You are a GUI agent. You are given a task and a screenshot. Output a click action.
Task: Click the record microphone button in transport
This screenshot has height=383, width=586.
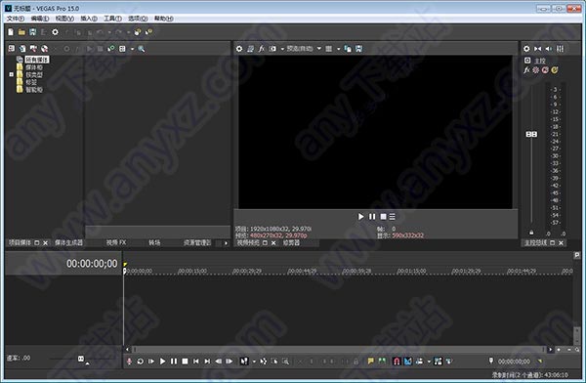coord(129,361)
